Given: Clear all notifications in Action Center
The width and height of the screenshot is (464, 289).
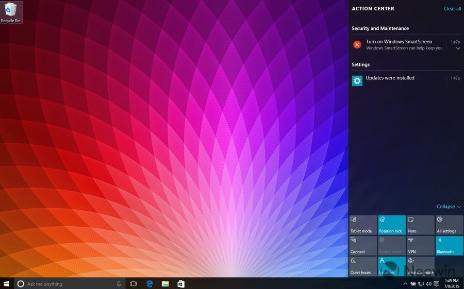Looking at the screenshot, I should click(452, 9).
